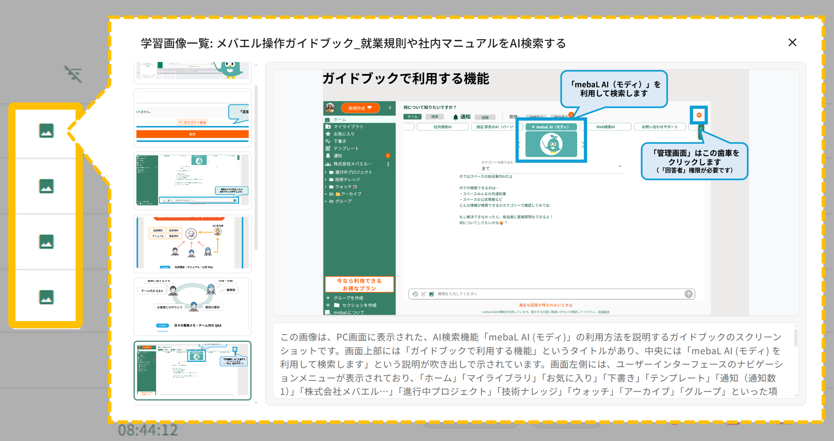Screen dimensions: 834x441
Task: Open the topmost image icon in the background column
Action: tap(46, 131)
